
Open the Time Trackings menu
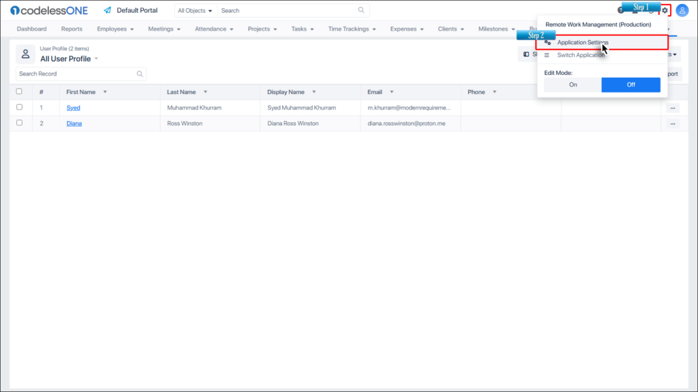(x=352, y=29)
